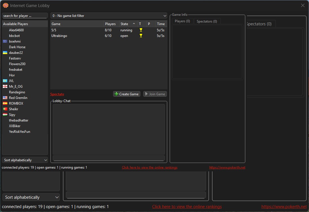Switch to the Players (0) tab
The image size is (309, 212).
pyautogui.click(x=182, y=21)
